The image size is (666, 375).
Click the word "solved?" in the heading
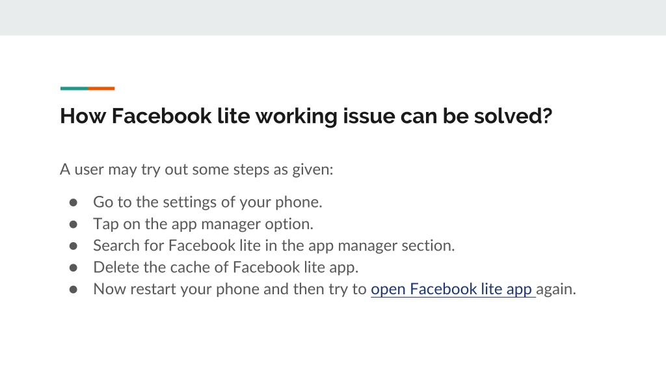coord(513,116)
